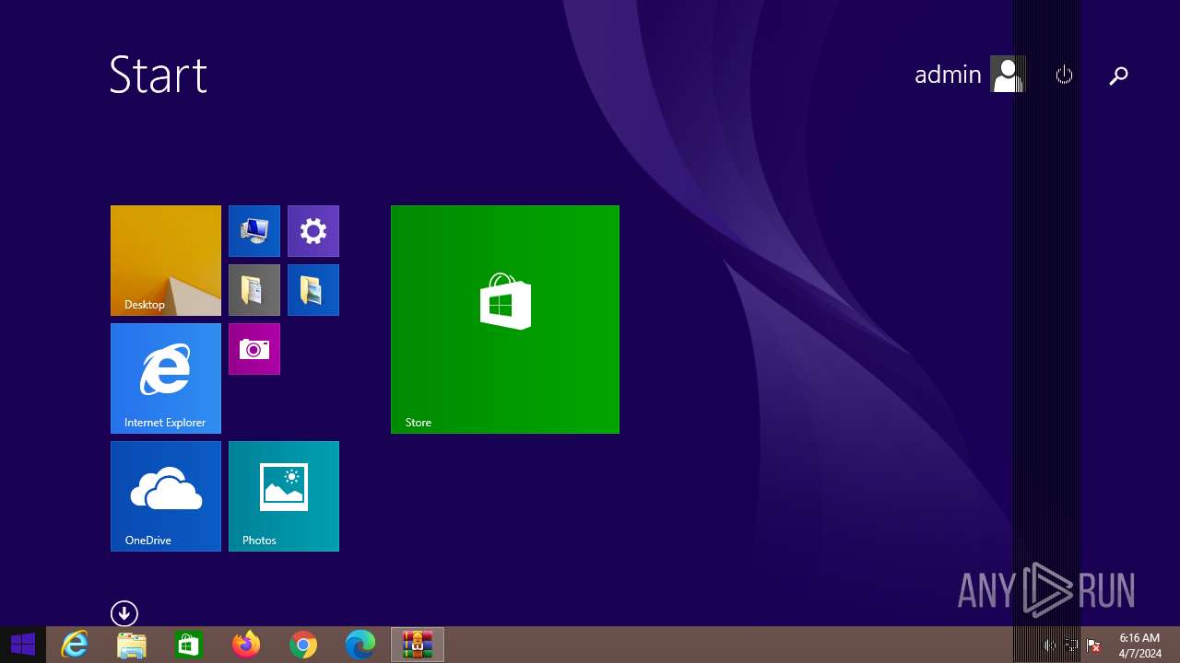The height and width of the screenshot is (663, 1180).
Task: Open the volume tray icon
Action: [1049, 646]
